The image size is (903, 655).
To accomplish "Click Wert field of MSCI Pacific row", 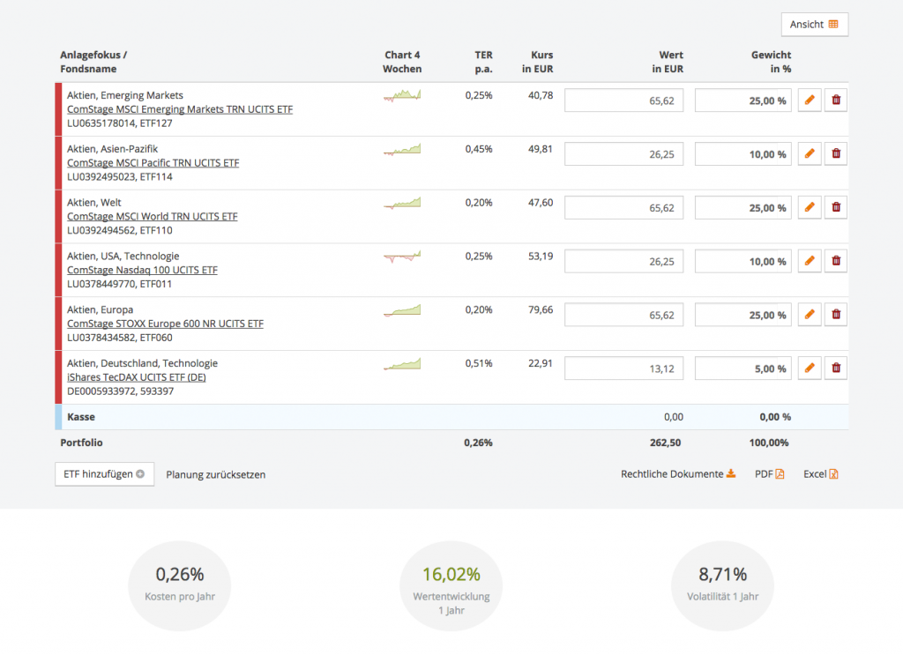I will (623, 153).
